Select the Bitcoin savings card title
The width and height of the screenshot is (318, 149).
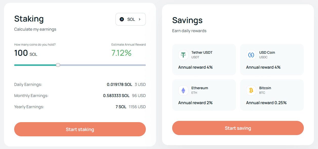[x=265, y=88]
